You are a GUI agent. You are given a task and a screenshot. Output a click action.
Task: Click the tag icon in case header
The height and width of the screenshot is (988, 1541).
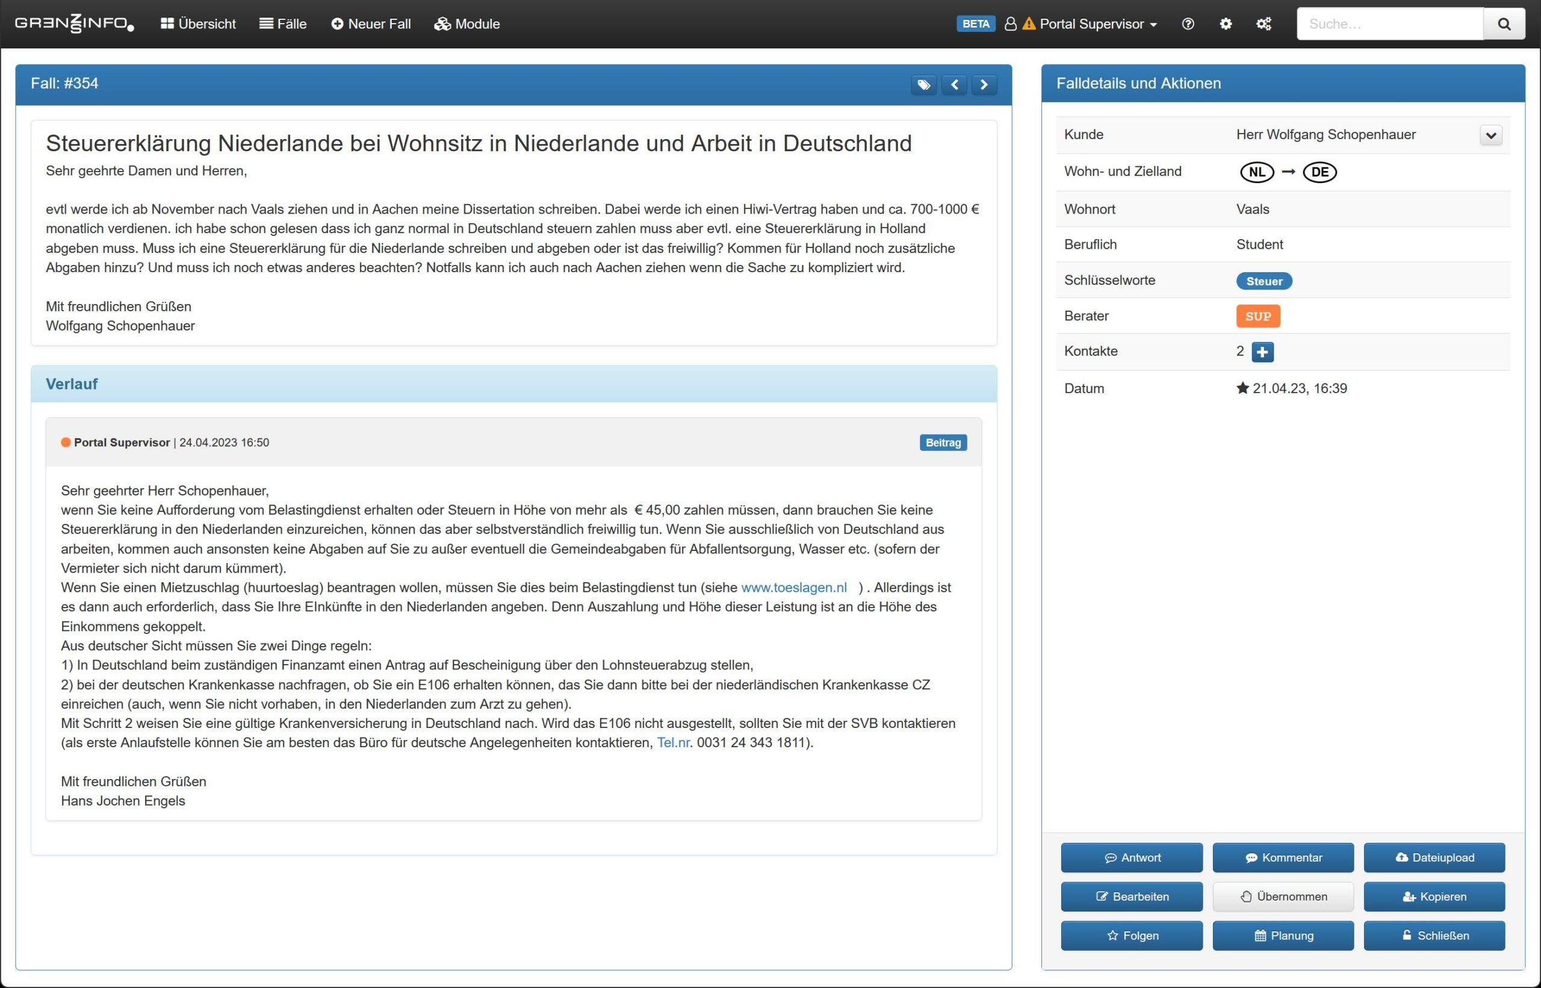click(923, 85)
